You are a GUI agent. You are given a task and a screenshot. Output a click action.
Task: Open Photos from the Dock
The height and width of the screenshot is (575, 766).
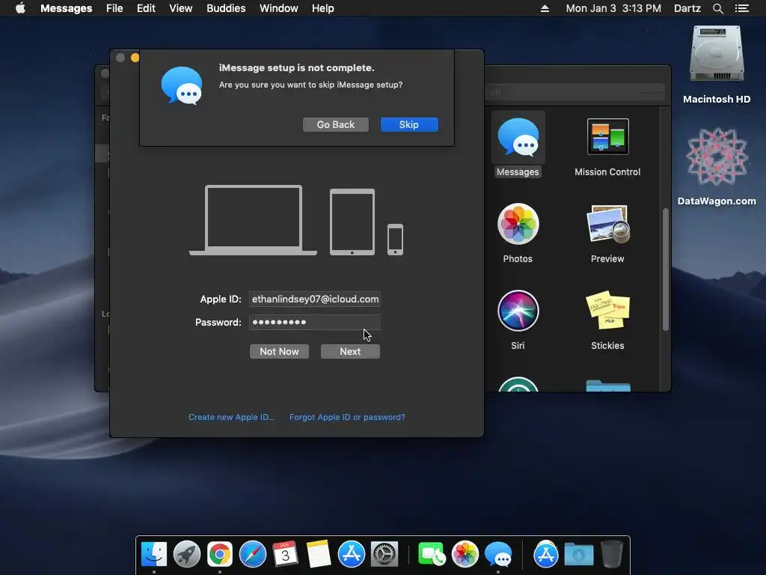[465, 554]
